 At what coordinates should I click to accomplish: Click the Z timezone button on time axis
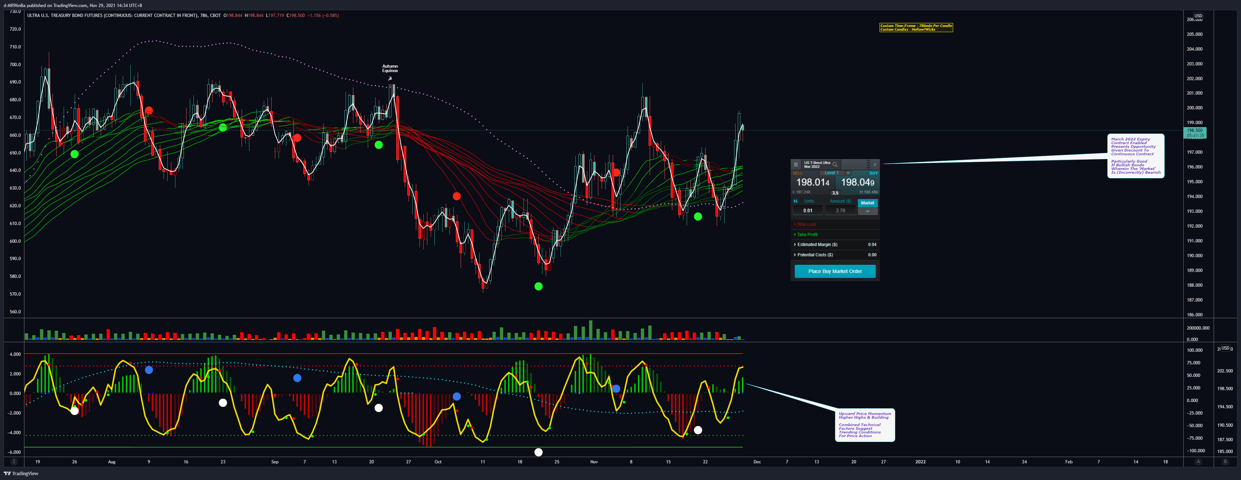click(x=14, y=462)
